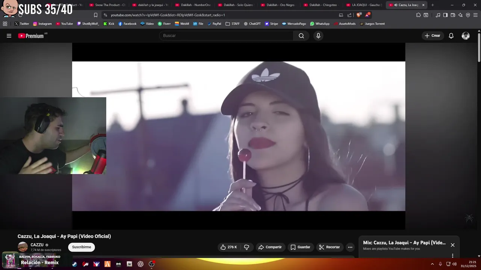Open YouTube notifications via the bell icon
Screen dimensions: 481x270
(451, 36)
